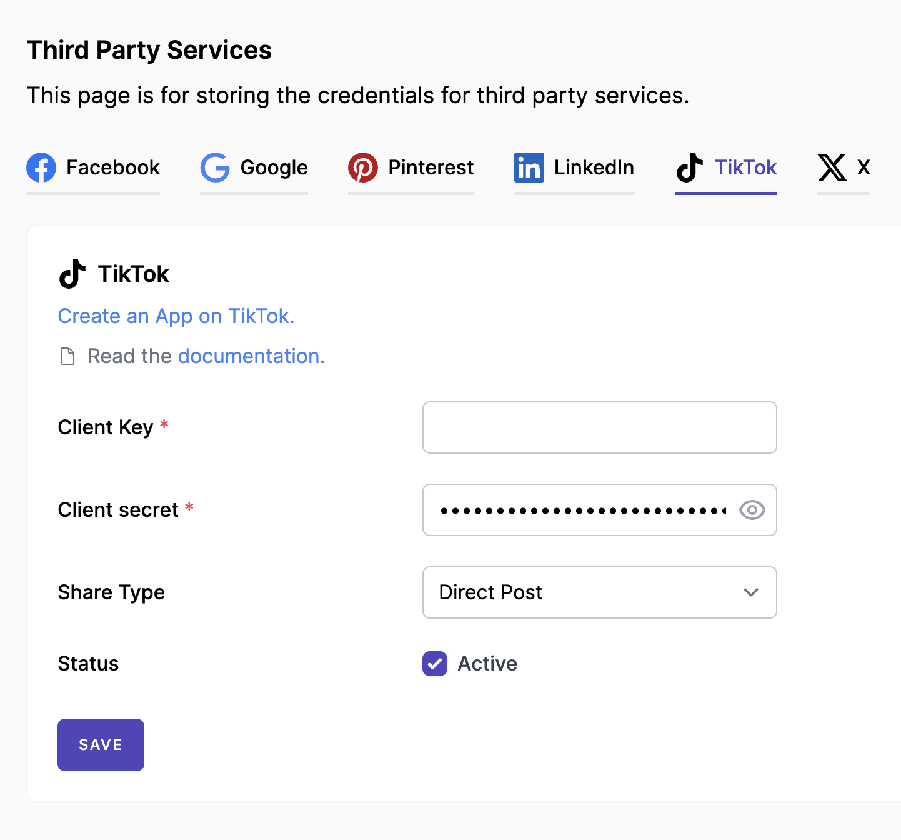The height and width of the screenshot is (840, 901).
Task: Click the Status label
Action: coord(88,664)
